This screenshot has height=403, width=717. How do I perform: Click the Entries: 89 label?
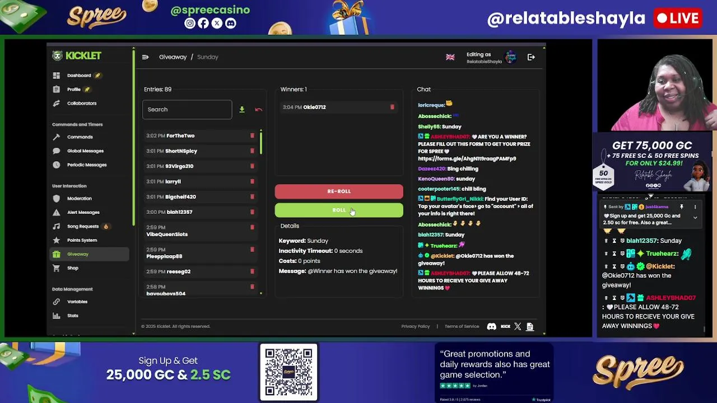[157, 90]
